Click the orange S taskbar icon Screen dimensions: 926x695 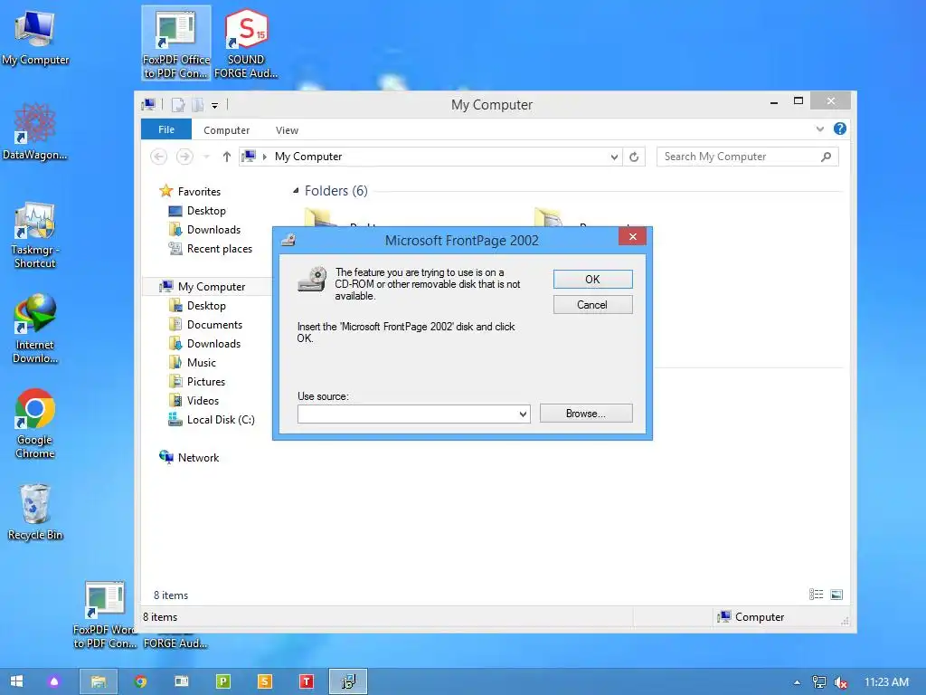pos(265,681)
